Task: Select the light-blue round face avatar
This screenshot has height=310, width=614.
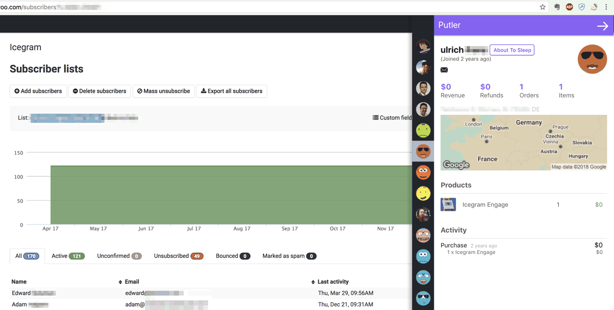Action: [423, 256]
